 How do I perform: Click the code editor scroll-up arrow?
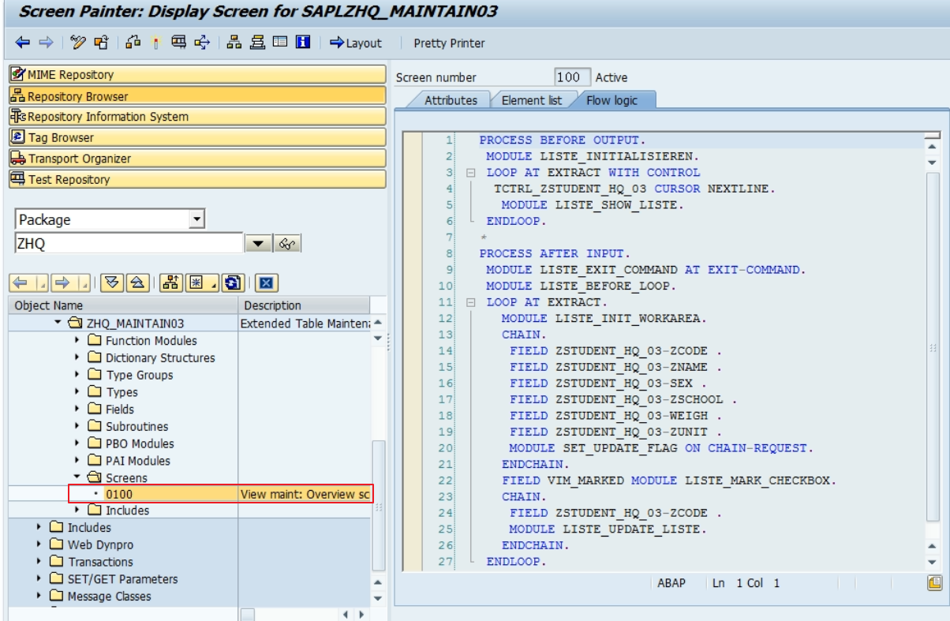[932, 147]
